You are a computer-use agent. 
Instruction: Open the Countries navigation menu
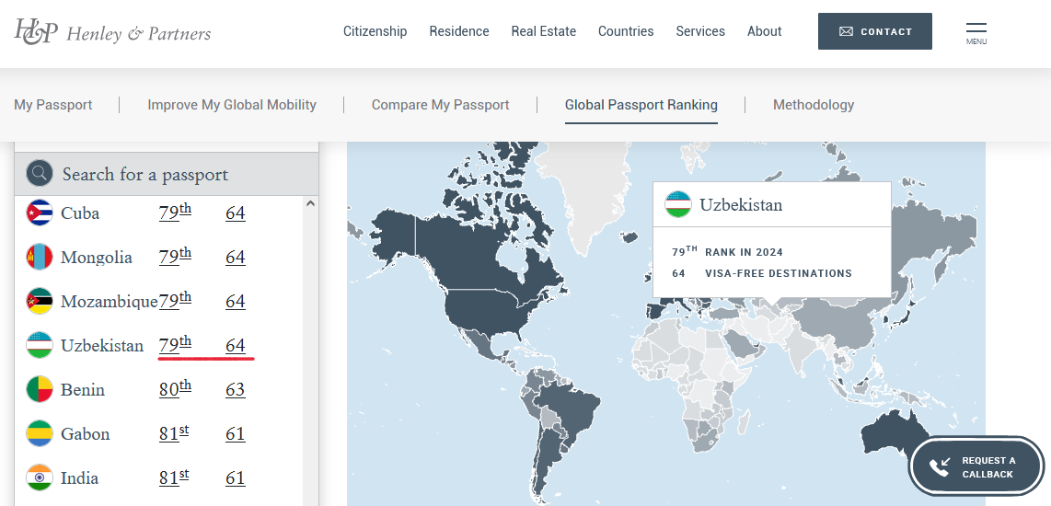[x=626, y=31]
